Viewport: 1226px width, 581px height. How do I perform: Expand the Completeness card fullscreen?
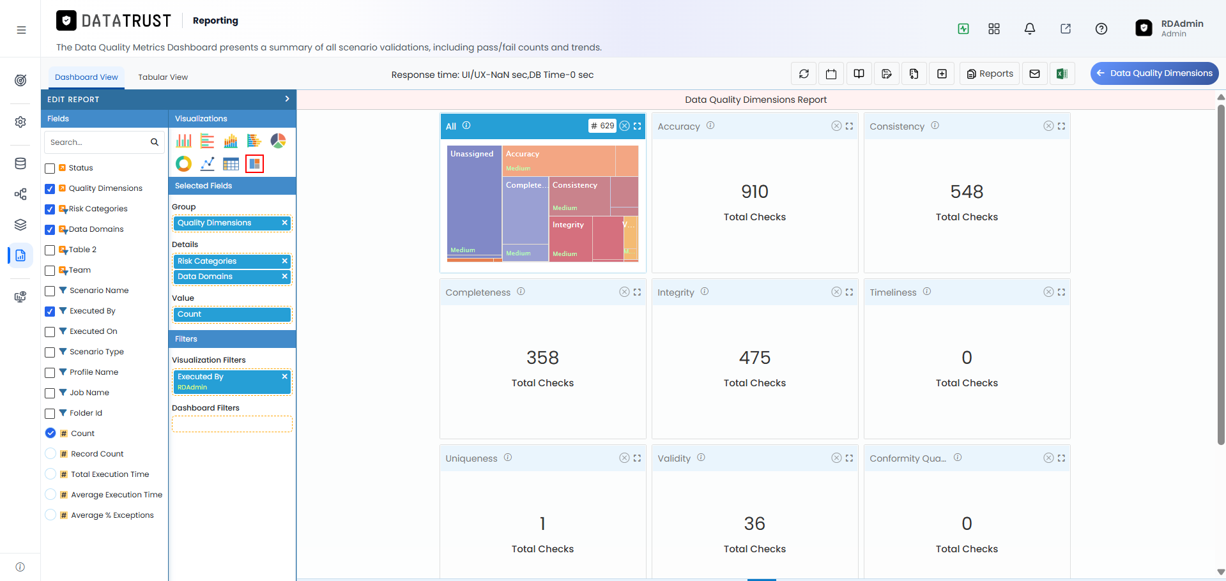[637, 292]
